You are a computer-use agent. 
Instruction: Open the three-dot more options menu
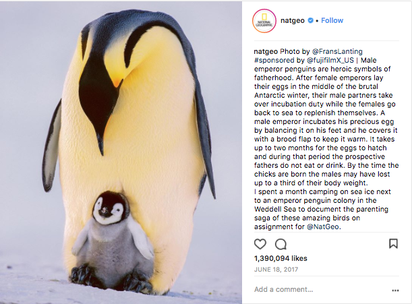click(395, 291)
